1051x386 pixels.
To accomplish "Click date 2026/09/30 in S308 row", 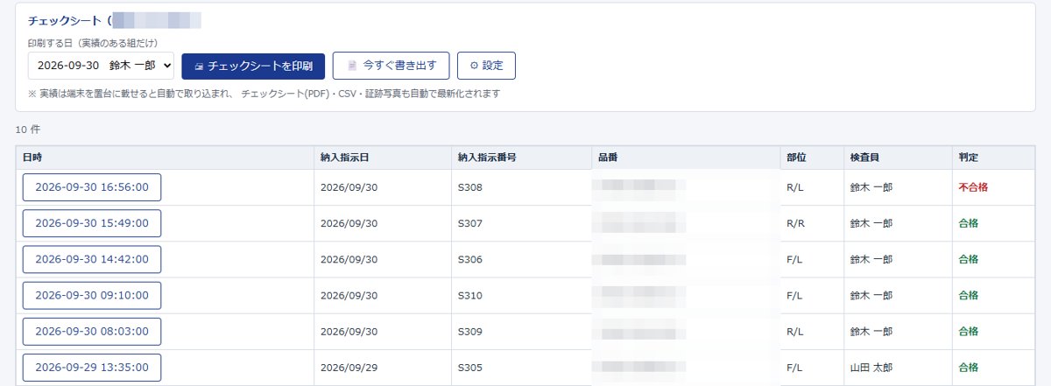I will [349, 187].
